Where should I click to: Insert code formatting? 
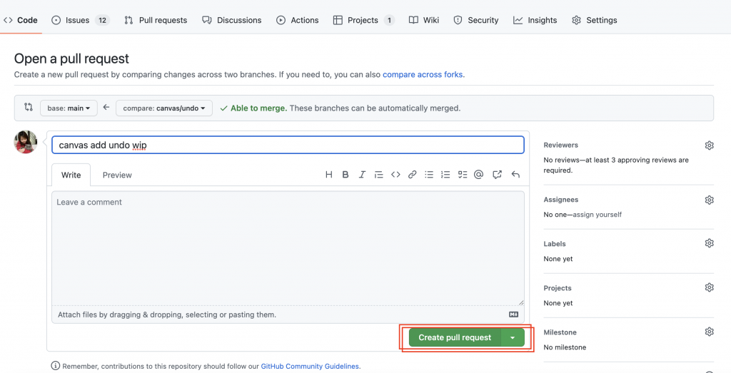395,175
